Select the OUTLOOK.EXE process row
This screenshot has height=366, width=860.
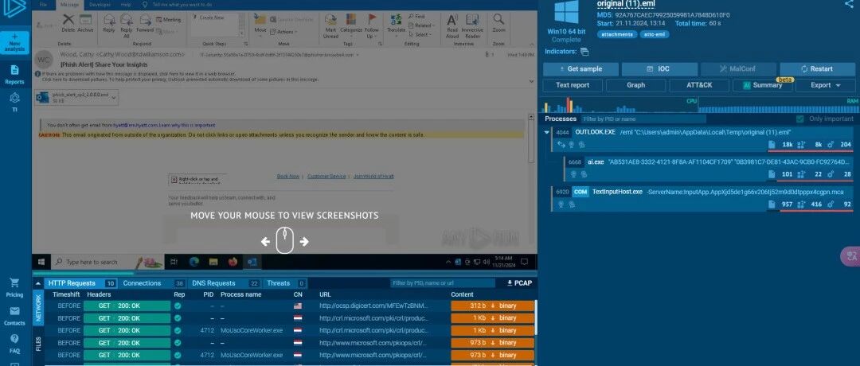pyautogui.click(x=703, y=138)
